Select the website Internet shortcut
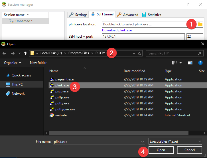The height and width of the screenshot is (158, 207). (61, 115)
